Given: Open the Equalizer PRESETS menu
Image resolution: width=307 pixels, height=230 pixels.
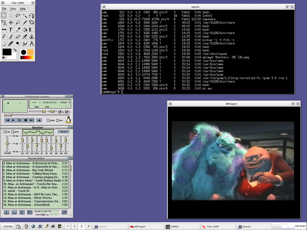Looking at the screenshot, I should coord(64,132).
